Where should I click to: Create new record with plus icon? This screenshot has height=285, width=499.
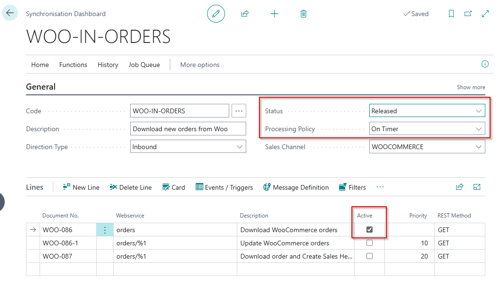click(274, 14)
